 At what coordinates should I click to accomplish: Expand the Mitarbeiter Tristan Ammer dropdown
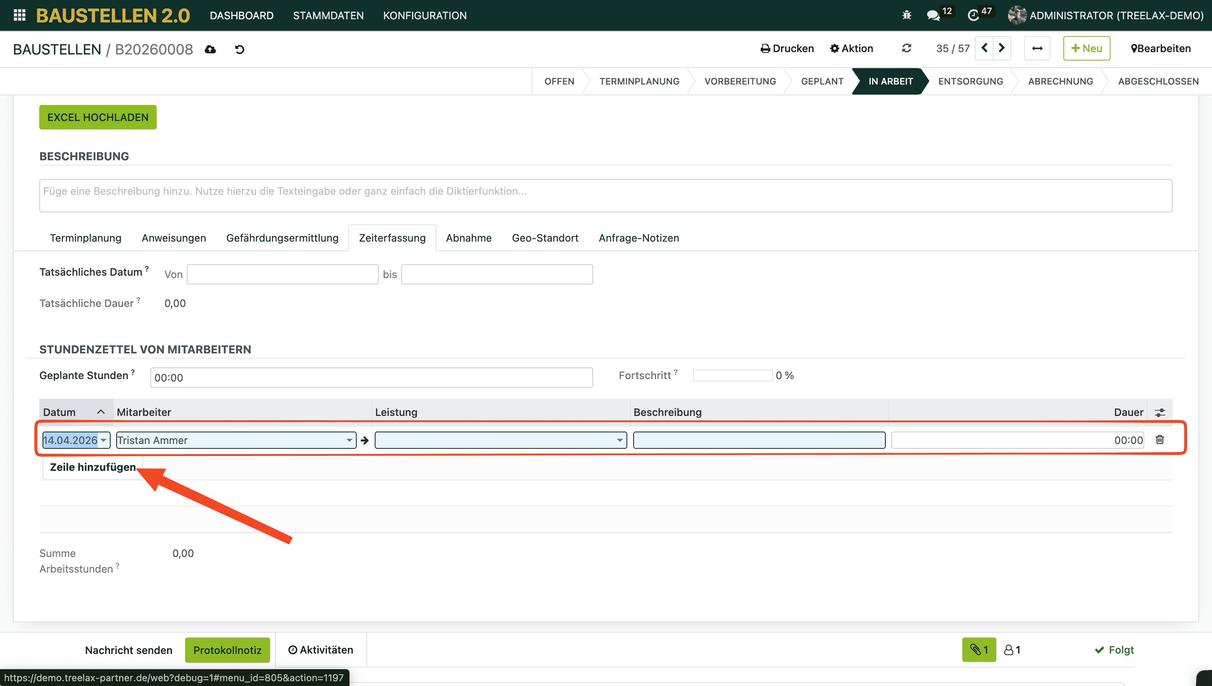pos(349,440)
